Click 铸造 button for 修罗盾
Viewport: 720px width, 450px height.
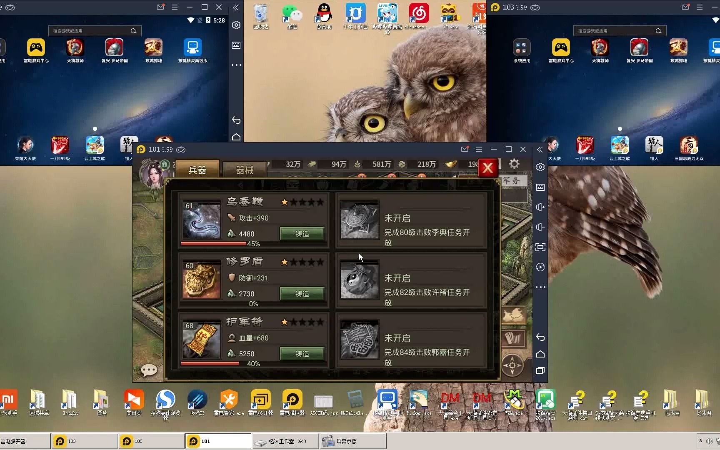pyautogui.click(x=302, y=294)
